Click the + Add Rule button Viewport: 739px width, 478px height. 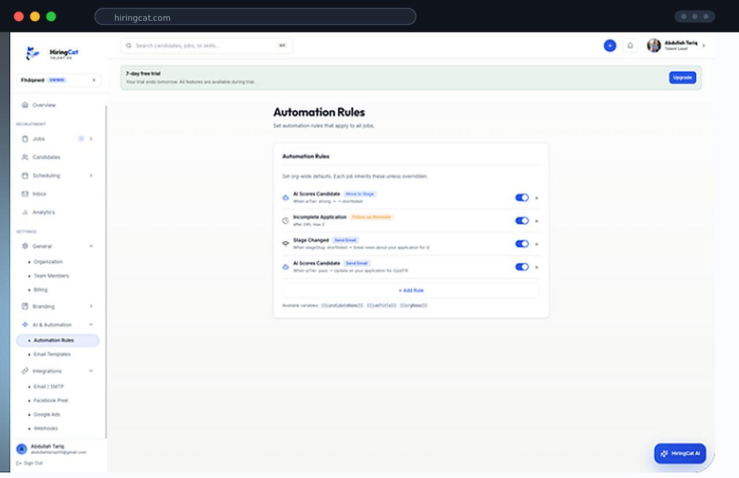(x=411, y=290)
